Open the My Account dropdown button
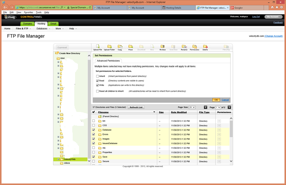 273,17
